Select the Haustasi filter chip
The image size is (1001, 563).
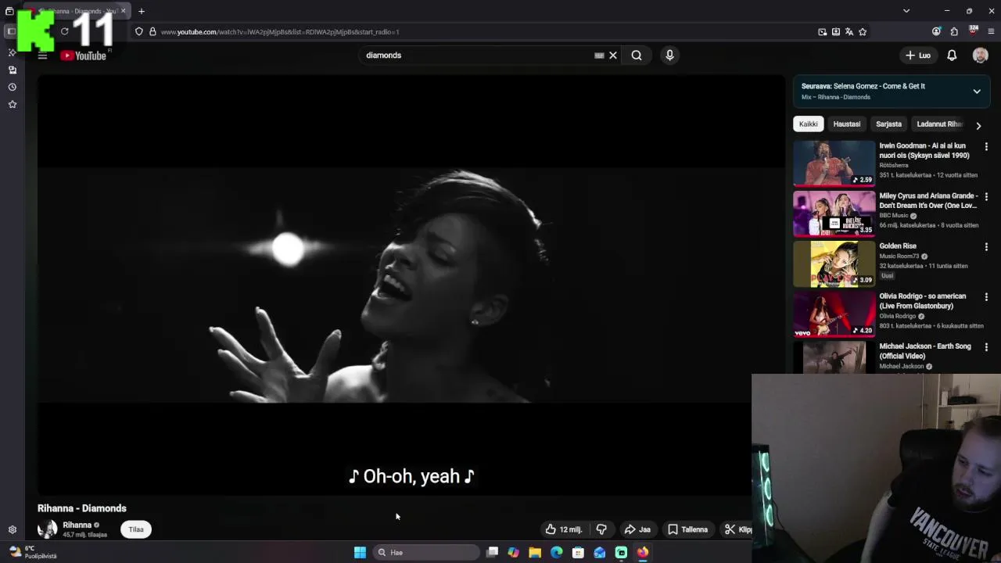coord(846,124)
